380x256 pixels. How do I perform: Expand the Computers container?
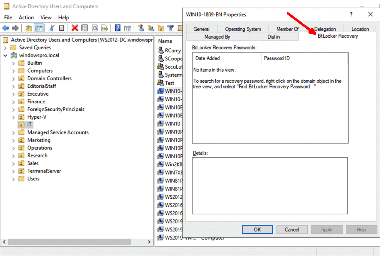point(13,70)
